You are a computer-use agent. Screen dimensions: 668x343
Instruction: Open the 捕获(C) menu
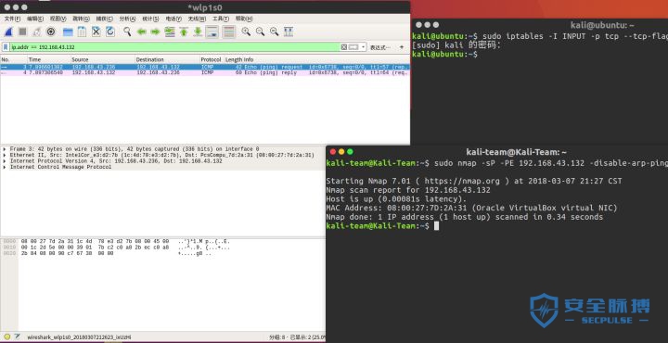pyautogui.click(x=104, y=19)
